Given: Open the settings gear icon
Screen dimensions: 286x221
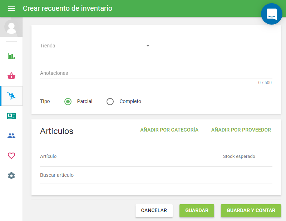Looking at the screenshot, I should coord(11,176).
